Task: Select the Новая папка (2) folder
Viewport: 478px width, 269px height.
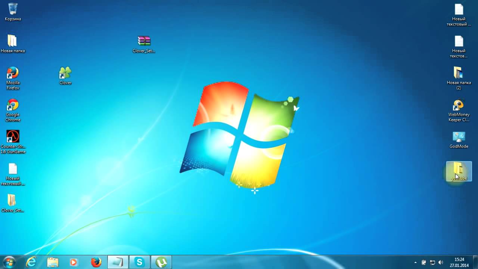Action: 459,78
